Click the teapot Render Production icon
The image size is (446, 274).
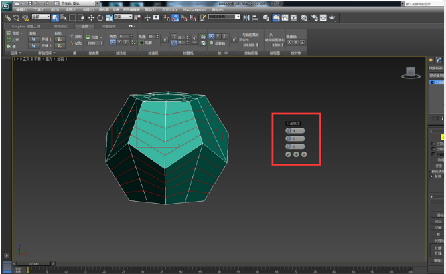click(332, 18)
